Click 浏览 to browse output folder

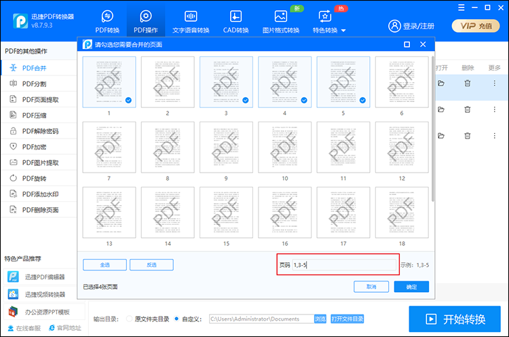click(x=320, y=319)
